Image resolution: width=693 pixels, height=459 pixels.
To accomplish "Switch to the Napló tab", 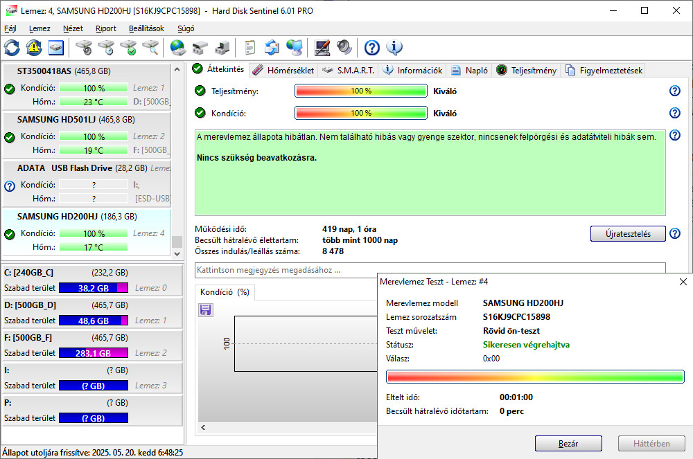I will 470,70.
